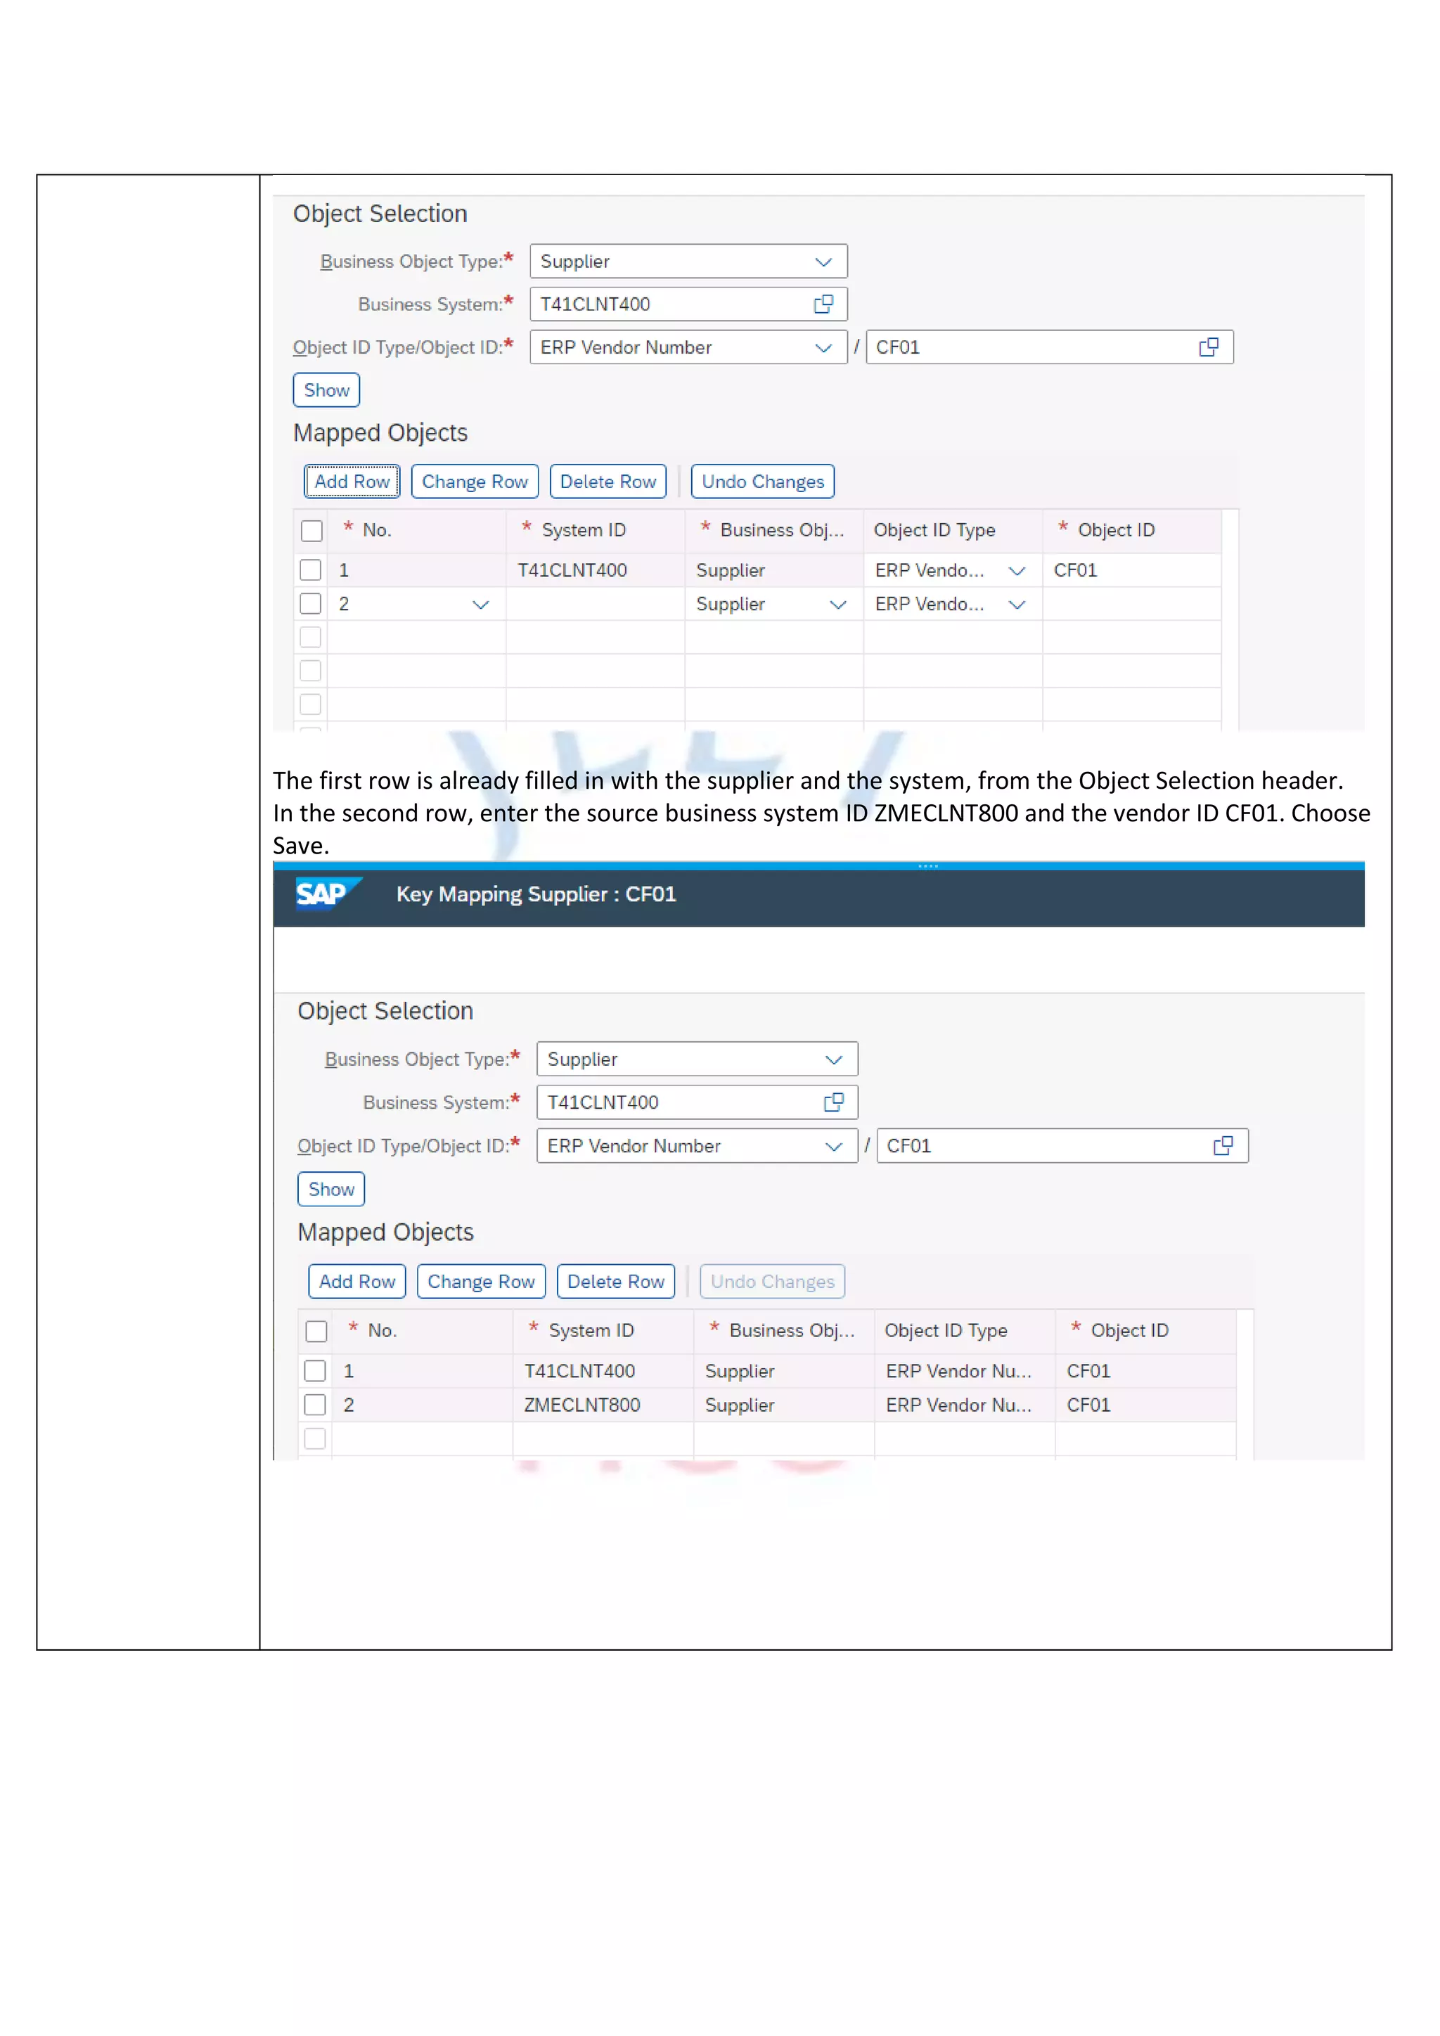Screen dimensions: 1440x2036
Task: Open value help for upper CF01 Object ID field
Action: pyautogui.click(x=1209, y=347)
